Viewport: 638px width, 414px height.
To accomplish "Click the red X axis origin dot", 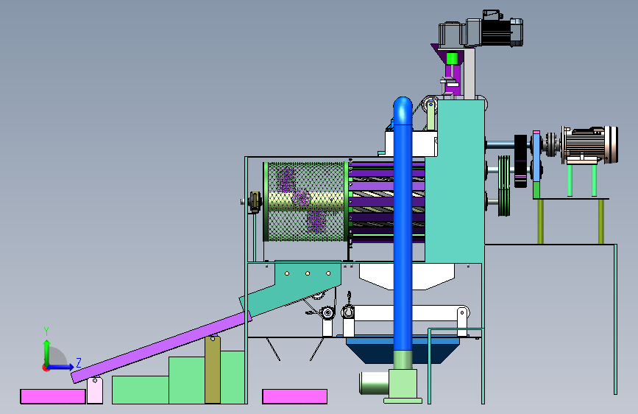I will (46, 368).
